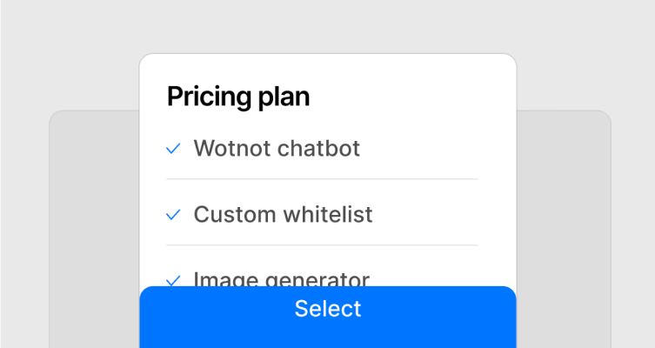Select the Image generator feature text
The width and height of the screenshot is (655, 348).
[x=282, y=278]
